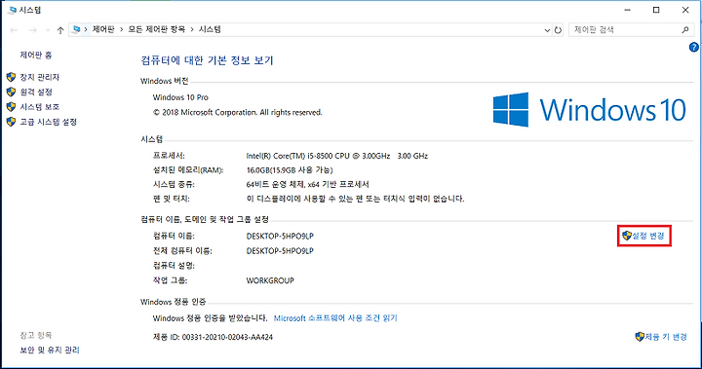The height and width of the screenshot is (369, 702).
Task: Expand chevron after 제어판 breadcrumb
Action: pyautogui.click(x=121, y=30)
